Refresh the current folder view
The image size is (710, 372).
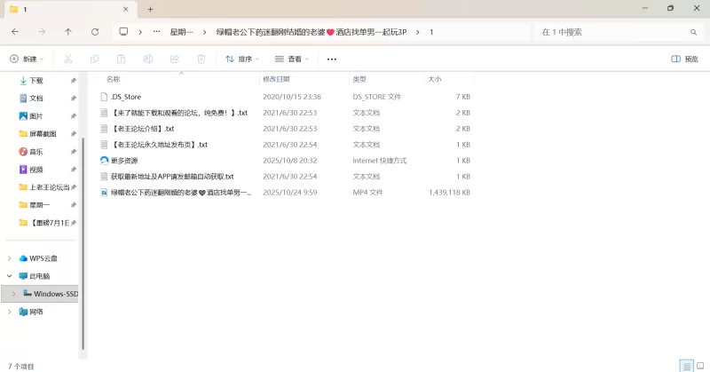95,32
